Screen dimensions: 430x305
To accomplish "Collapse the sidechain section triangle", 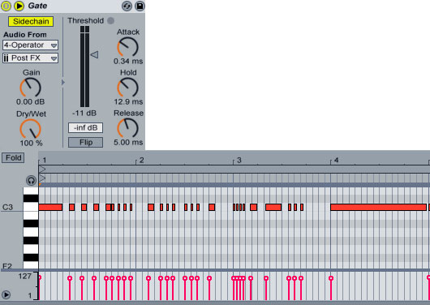I will point(63,82).
